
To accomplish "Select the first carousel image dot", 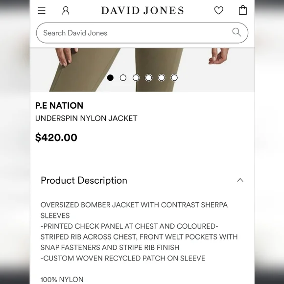I will pyautogui.click(x=110, y=78).
